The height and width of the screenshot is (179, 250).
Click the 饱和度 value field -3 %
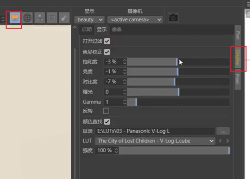pyautogui.click(x=113, y=62)
